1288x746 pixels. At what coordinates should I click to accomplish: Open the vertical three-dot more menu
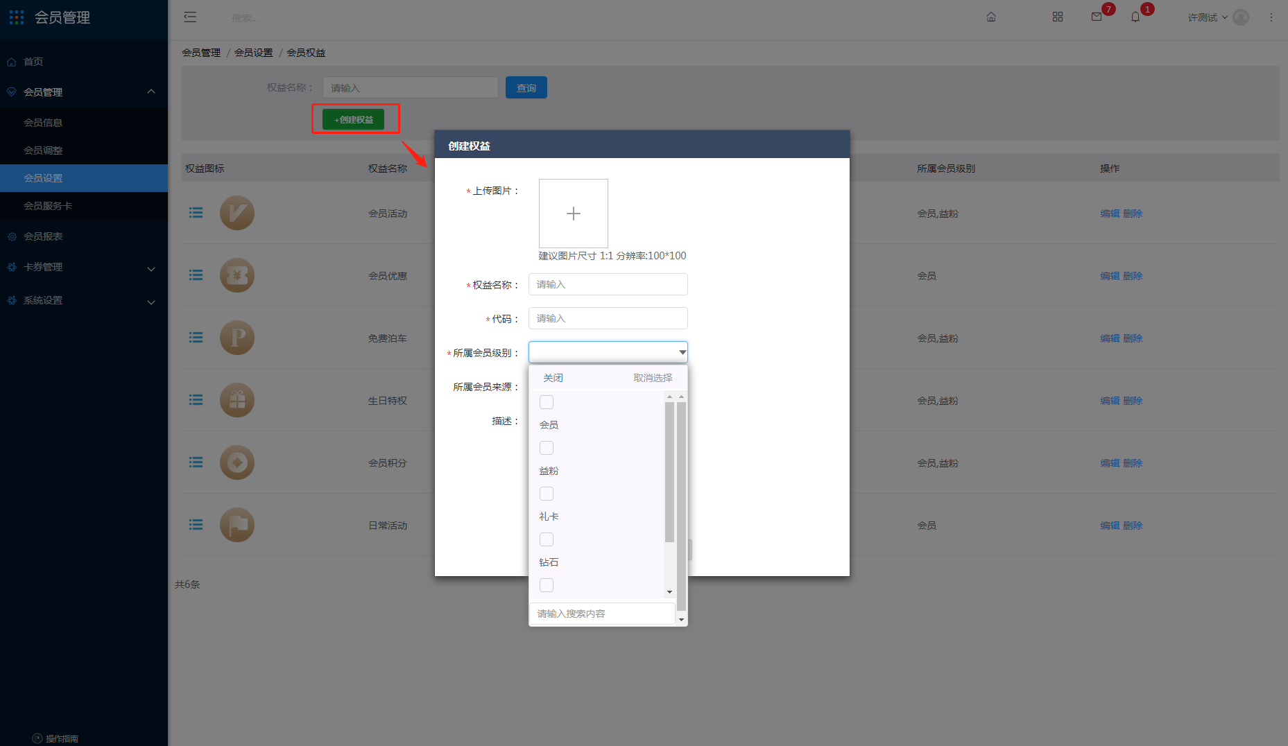[1271, 17]
